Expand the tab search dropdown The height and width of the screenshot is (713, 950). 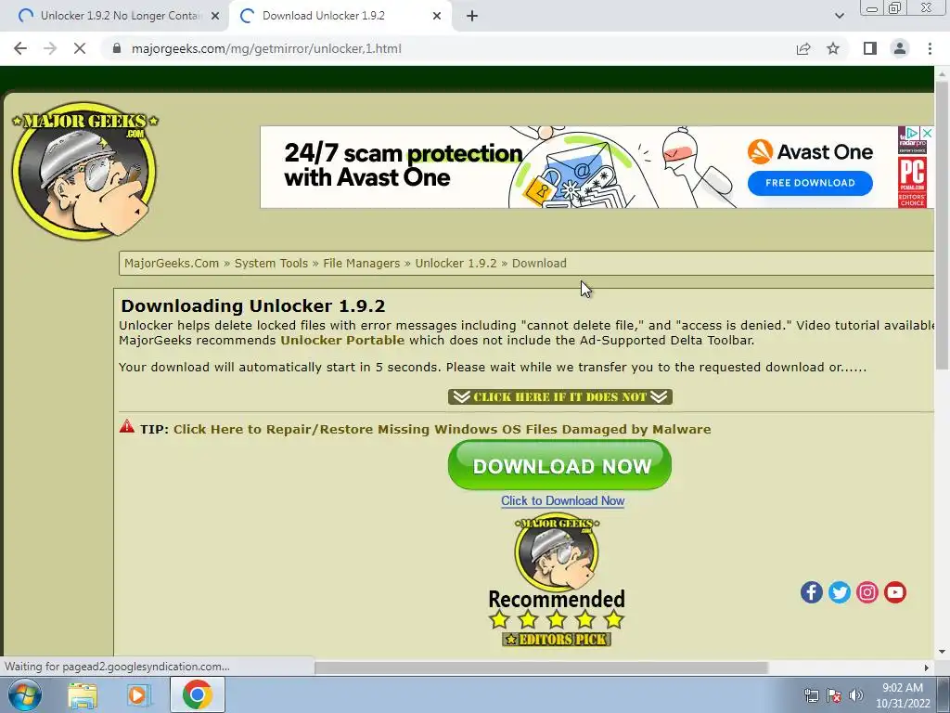point(839,16)
